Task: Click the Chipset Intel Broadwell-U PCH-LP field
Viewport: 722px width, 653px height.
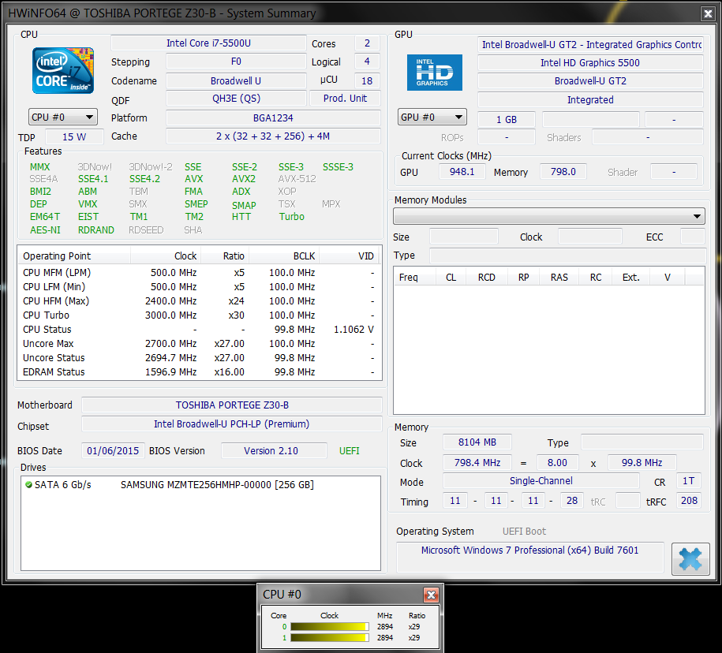Action: click(232, 424)
